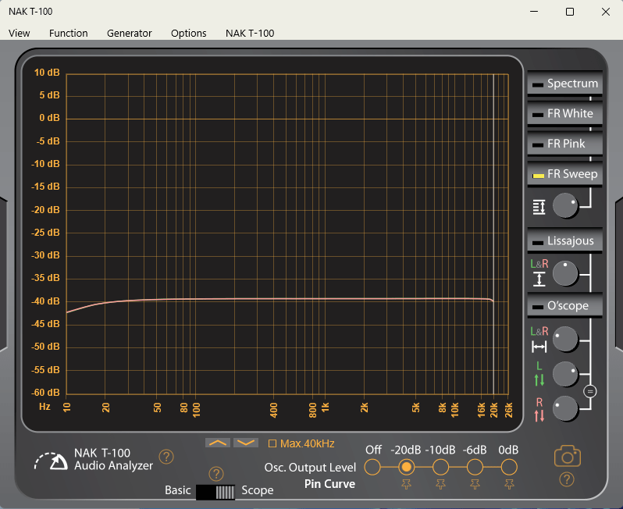623x509 pixels.
Task: Select the FR White mode button
Action: 564,114
